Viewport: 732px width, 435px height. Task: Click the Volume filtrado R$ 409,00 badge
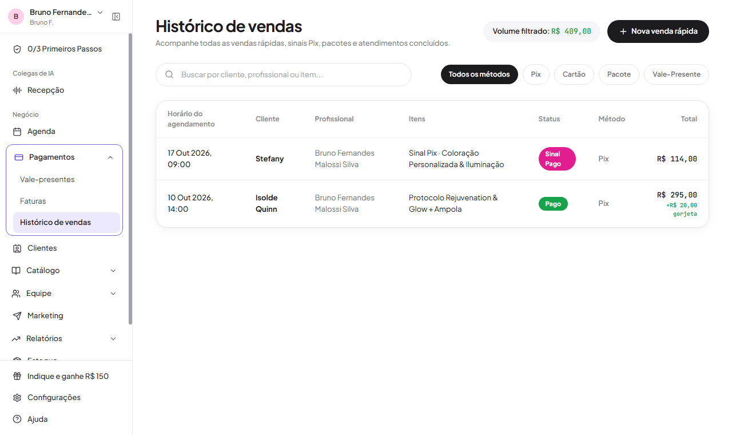[x=542, y=31]
